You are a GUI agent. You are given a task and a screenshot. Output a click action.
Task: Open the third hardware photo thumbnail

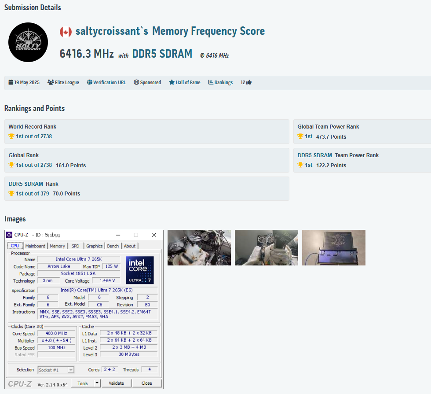pos(334,247)
